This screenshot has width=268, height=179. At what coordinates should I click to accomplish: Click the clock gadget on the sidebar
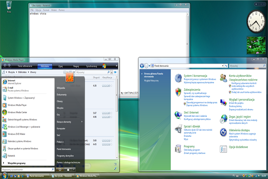[x=256, y=21]
